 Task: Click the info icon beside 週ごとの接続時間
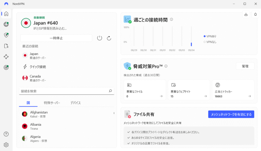click(x=172, y=19)
